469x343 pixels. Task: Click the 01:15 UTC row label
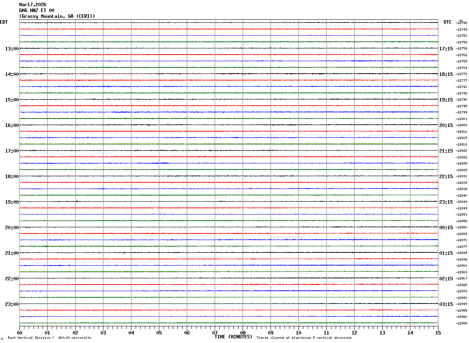click(x=446, y=253)
